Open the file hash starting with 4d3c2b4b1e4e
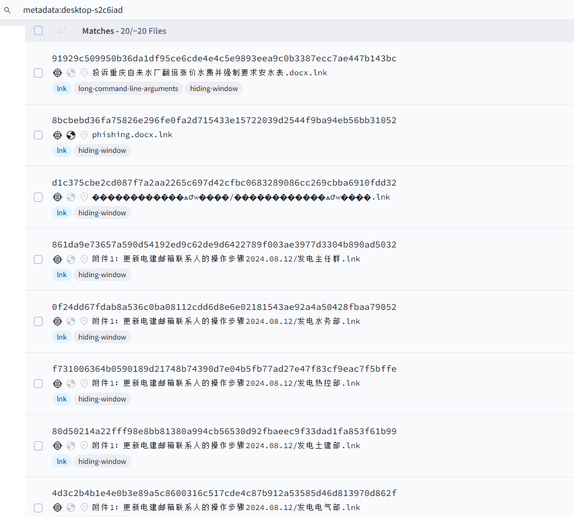This screenshot has height=517, width=574. 224,493
